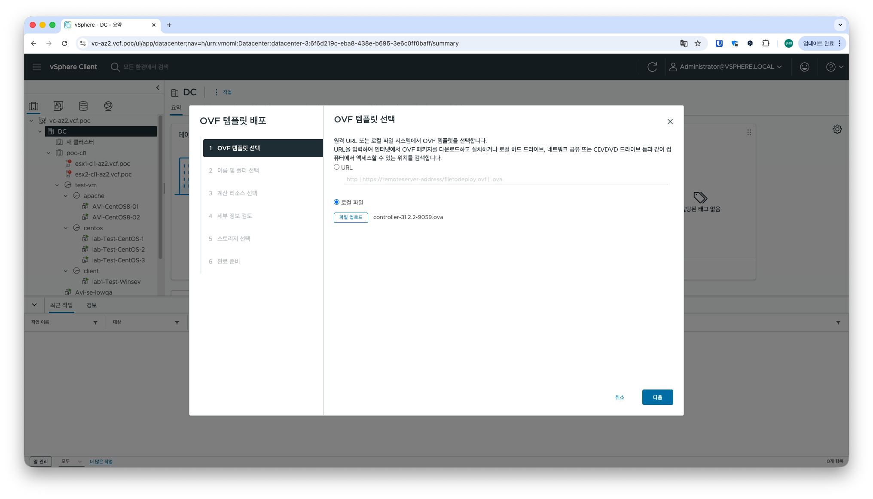This screenshot has width=873, height=499.
Task: Reload the page with browser reload button
Action: point(64,43)
